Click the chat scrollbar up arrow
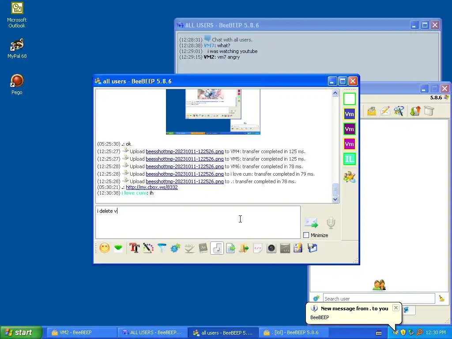 (x=335, y=93)
